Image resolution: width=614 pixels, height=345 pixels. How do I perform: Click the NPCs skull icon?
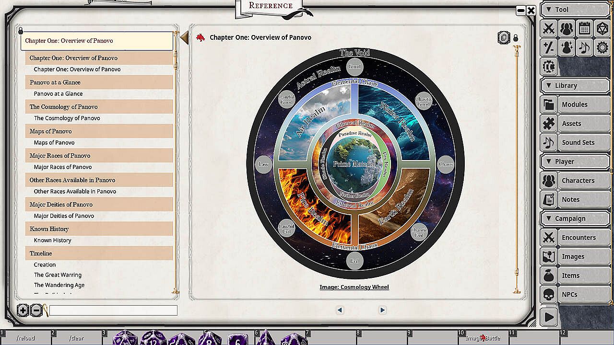coord(549,294)
